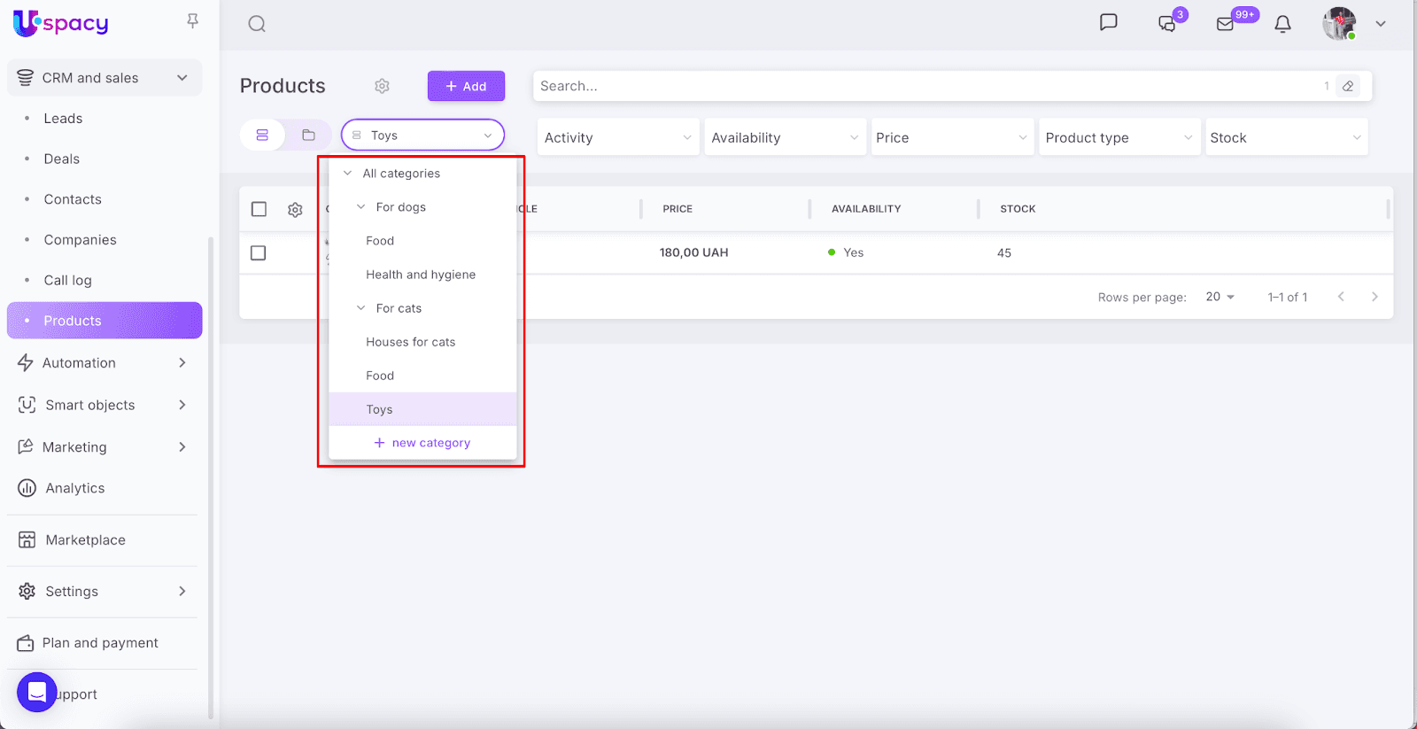Open Products settings gear beside the title

click(x=382, y=86)
